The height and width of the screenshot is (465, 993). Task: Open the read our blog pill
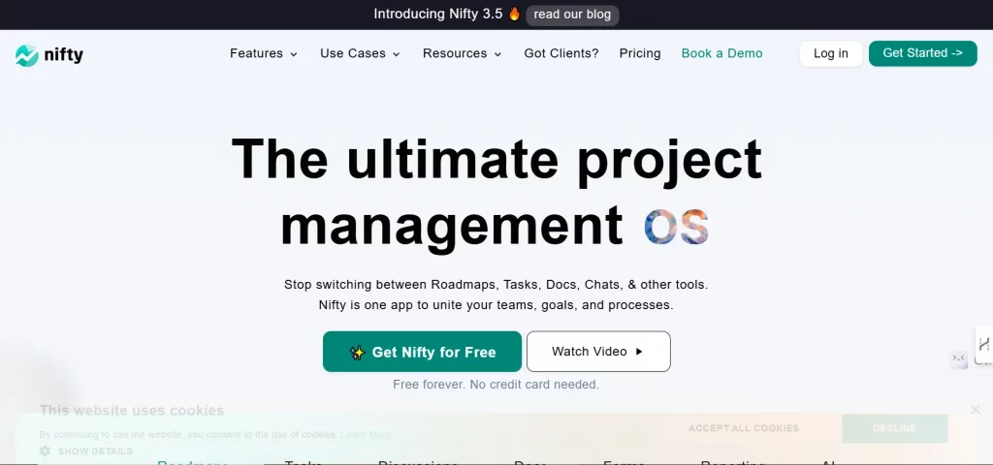click(572, 15)
